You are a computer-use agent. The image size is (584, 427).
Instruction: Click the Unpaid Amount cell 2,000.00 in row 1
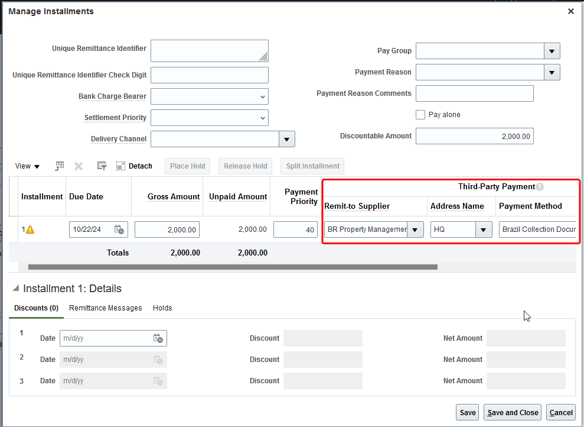pos(253,229)
